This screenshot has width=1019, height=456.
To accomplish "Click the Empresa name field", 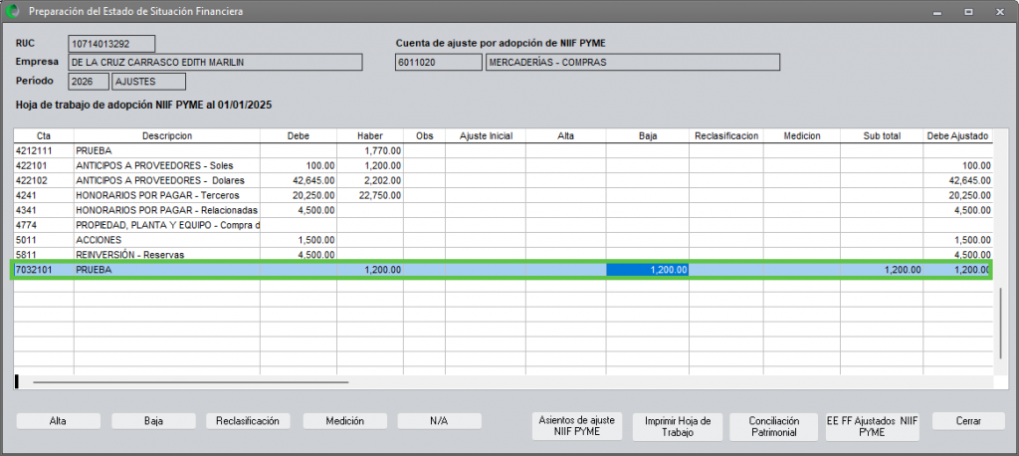I will (215, 63).
